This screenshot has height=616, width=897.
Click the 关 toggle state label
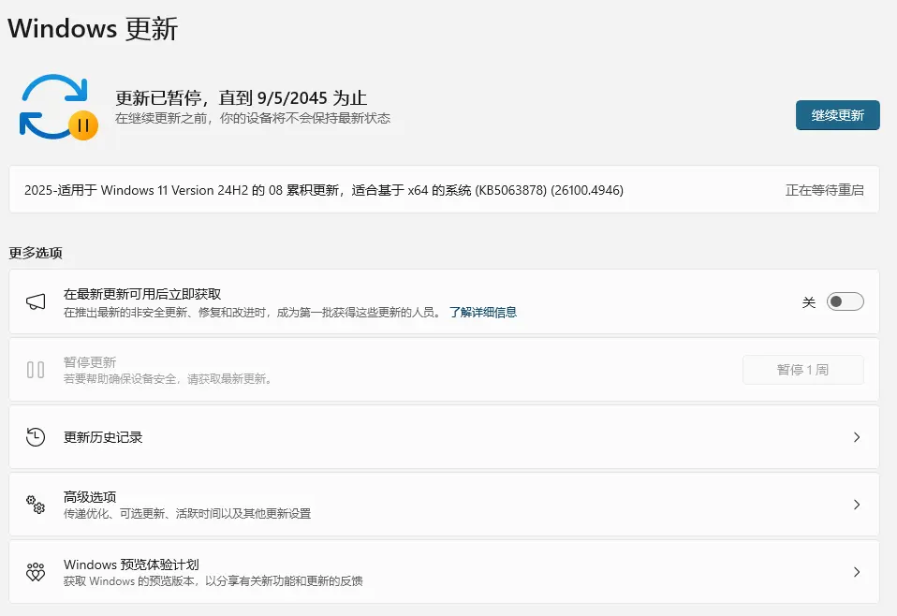pyautogui.click(x=809, y=302)
